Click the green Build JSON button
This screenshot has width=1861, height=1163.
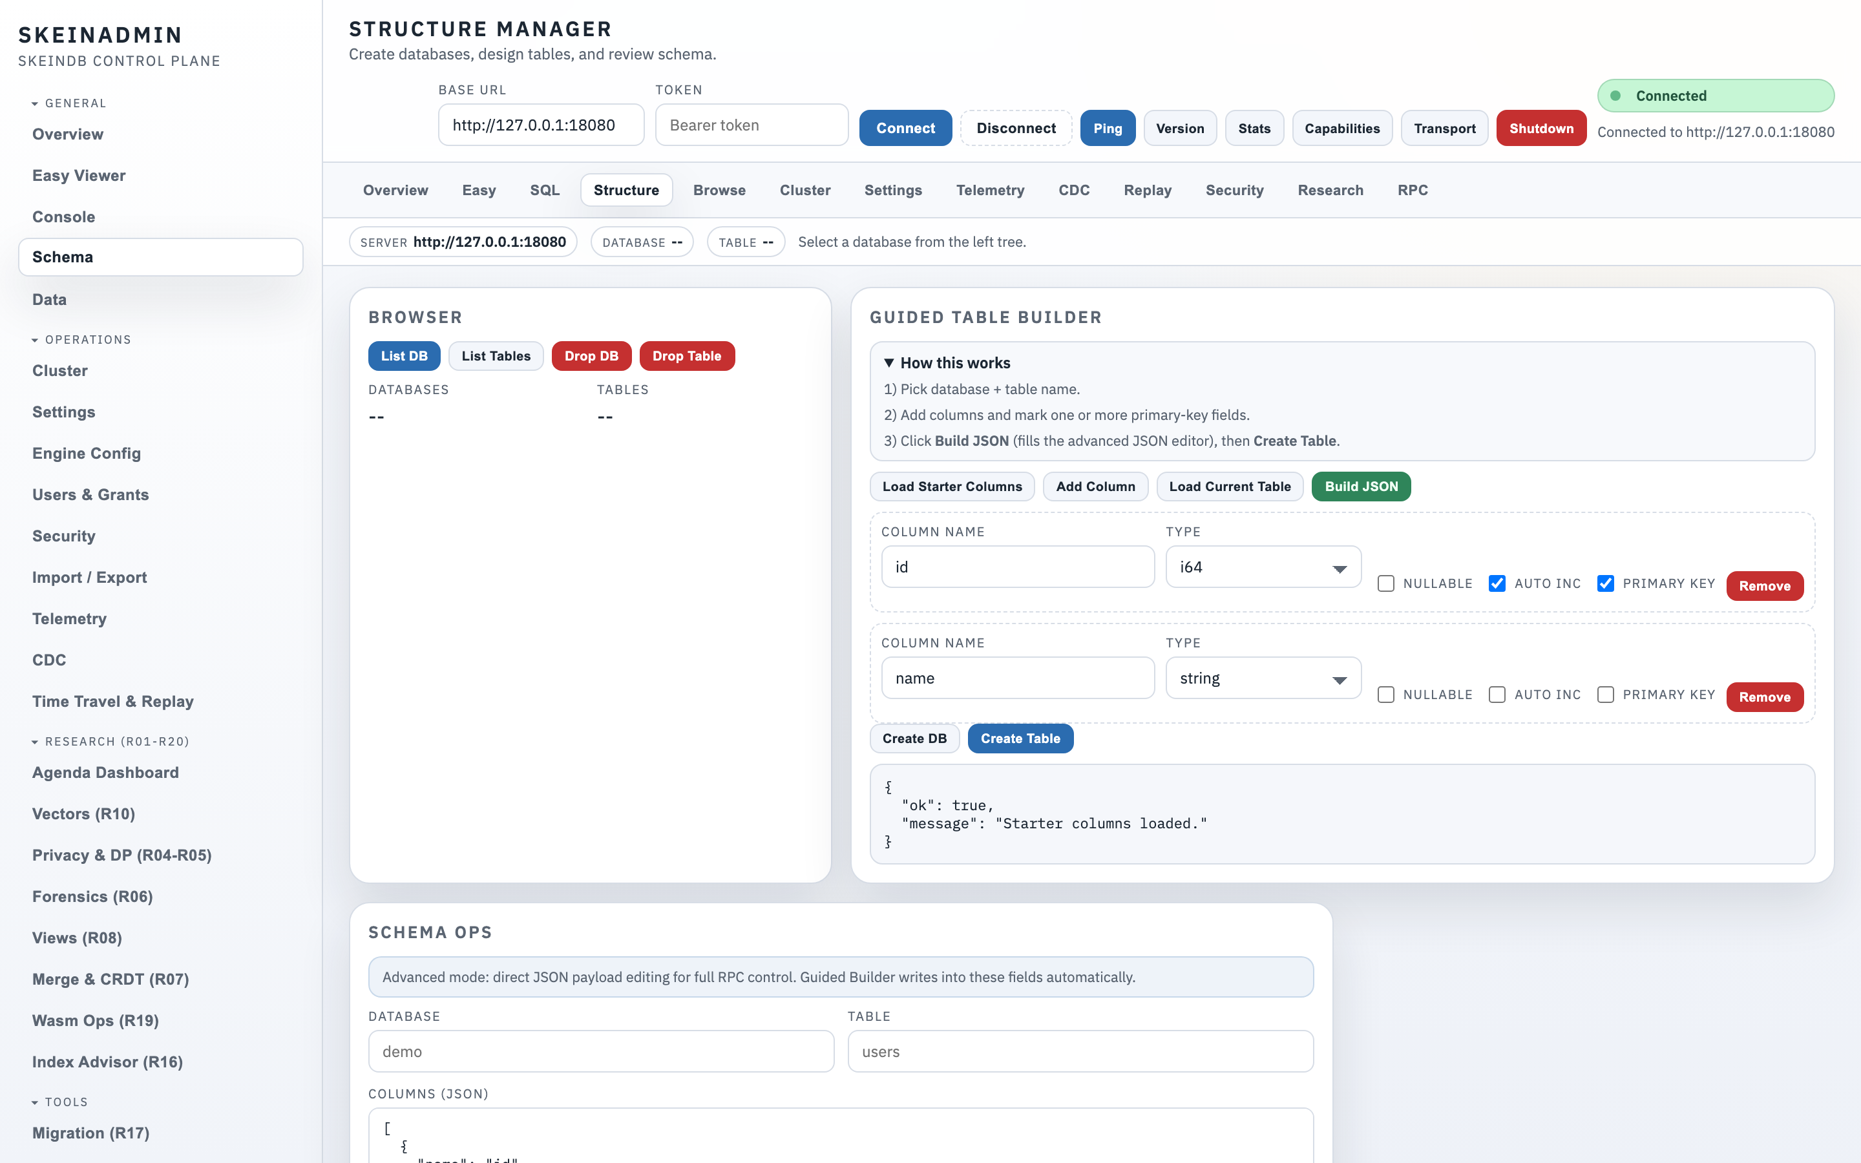1361,486
